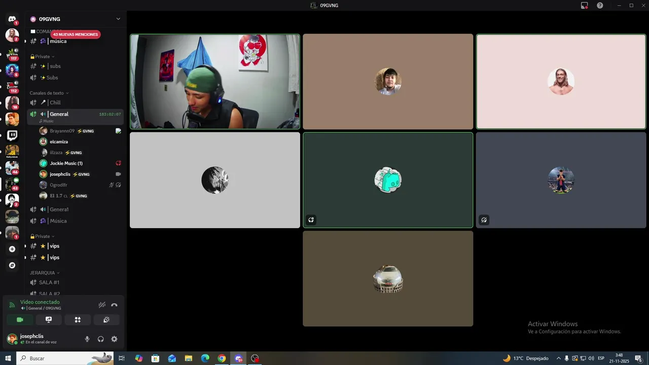
Task: Select El 1.7 in the voice list
Action: point(81,196)
